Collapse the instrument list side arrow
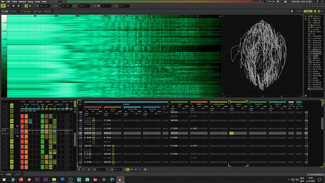 coord(323,11)
